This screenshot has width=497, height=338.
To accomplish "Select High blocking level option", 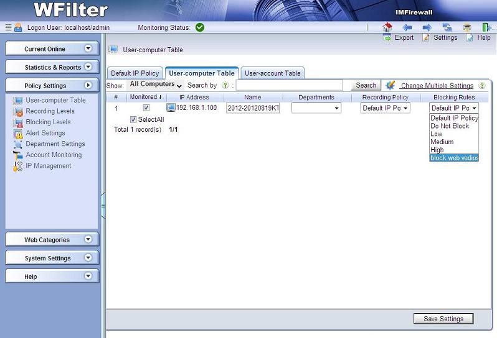I will [x=454, y=150].
